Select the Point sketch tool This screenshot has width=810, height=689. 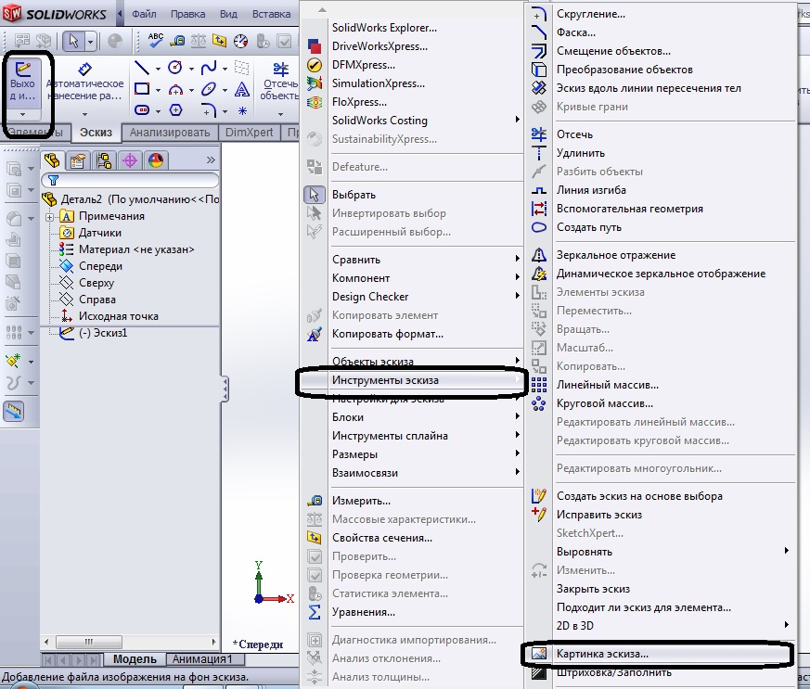point(242,110)
